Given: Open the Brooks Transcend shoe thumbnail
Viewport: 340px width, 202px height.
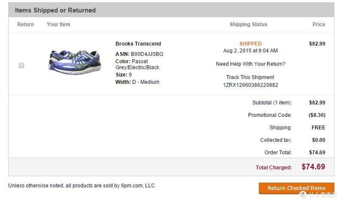Looking at the screenshot, I should coord(75,62).
